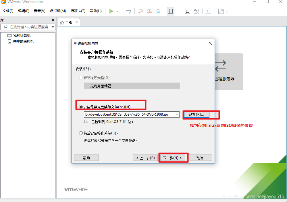Open the 编辑(E) menu
This screenshot has width=287, height=202.
click(x=24, y=11)
